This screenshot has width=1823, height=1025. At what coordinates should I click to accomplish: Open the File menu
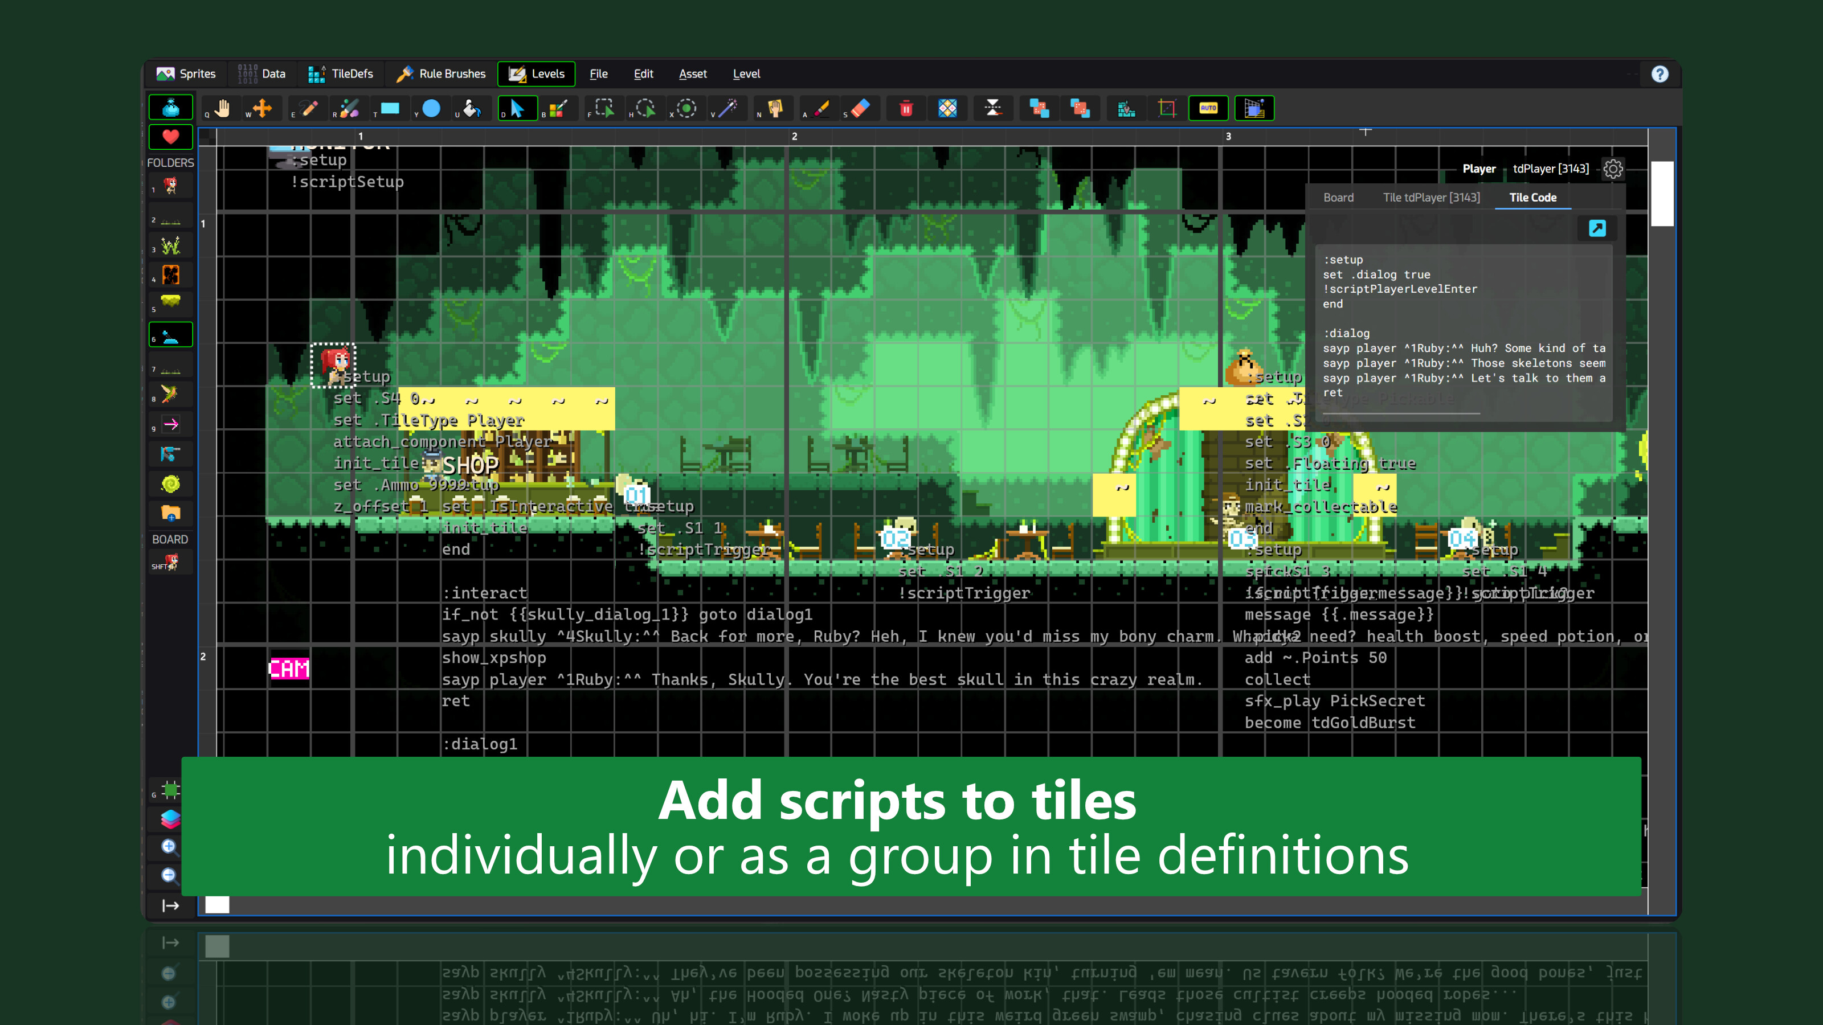point(599,73)
